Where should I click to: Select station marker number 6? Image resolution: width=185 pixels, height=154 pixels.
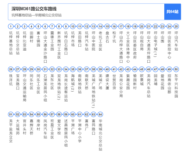click(45, 27)
